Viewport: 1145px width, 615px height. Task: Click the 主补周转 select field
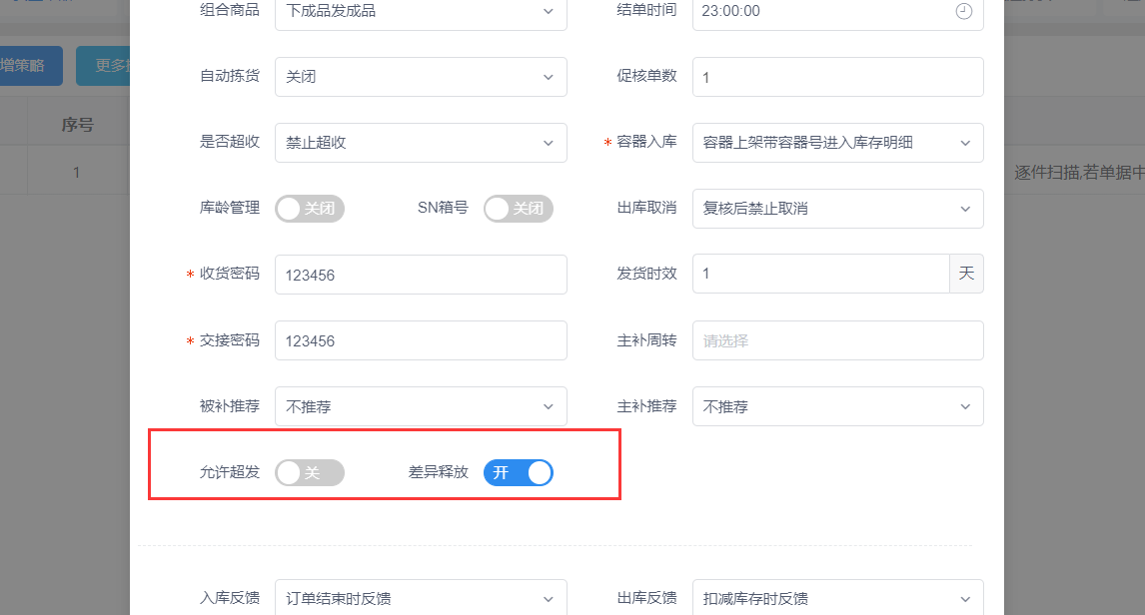pos(837,340)
